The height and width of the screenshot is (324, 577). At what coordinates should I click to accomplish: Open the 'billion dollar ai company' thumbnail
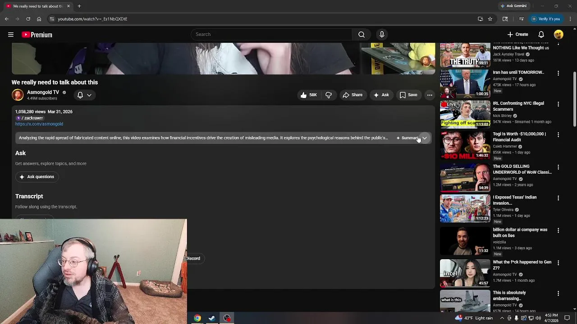coord(465,241)
